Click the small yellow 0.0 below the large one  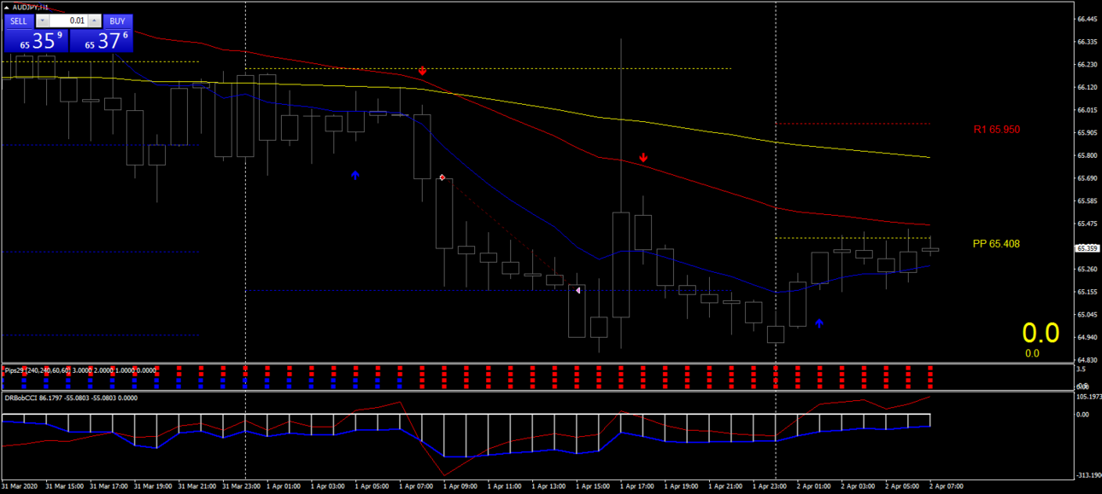point(1033,353)
